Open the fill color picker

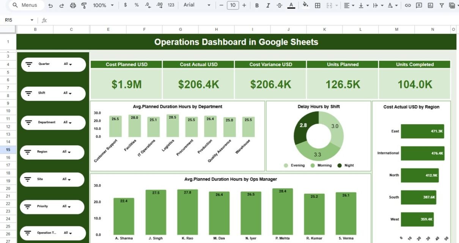click(x=305, y=5)
